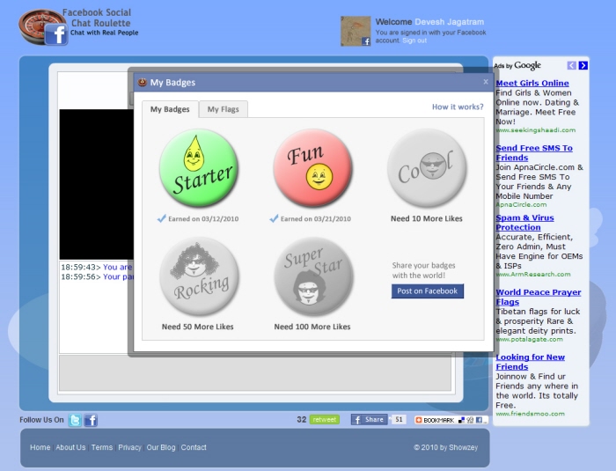This screenshot has height=471, width=616.
Task: Go to next Google ads page
Action: (583, 65)
